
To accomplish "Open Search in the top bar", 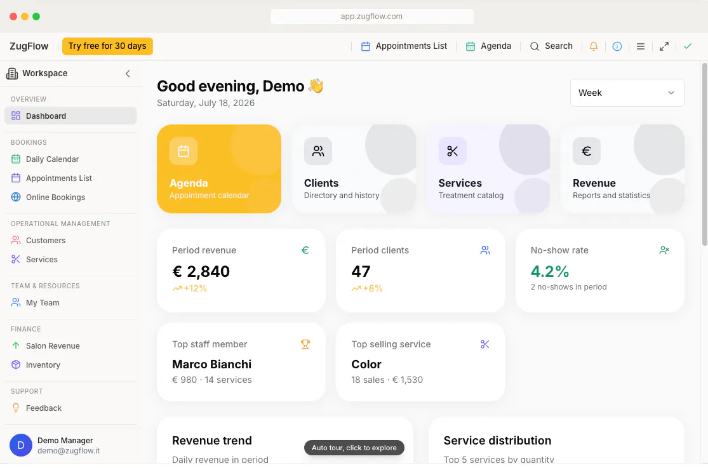I will point(551,46).
